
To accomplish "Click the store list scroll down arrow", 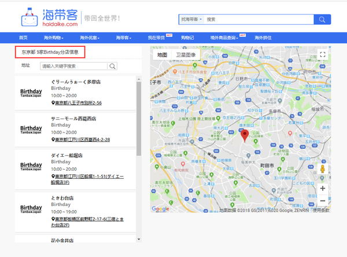I will coord(139,239).
